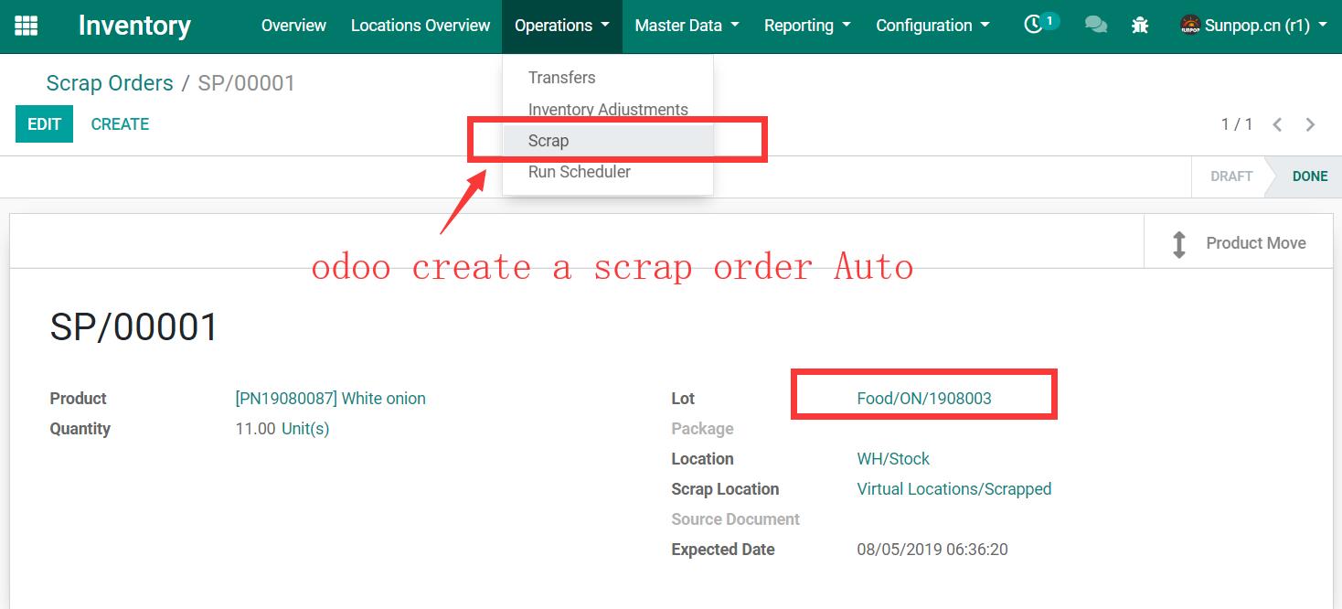Click the 1 / 1 pager counter

tap(1237, 124)
